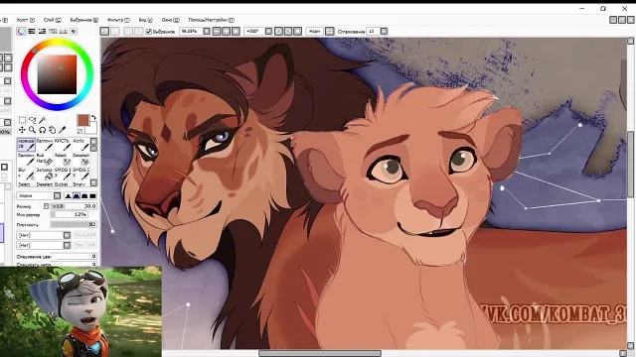
Task: Adjust the density slider showing 92
Action: pos(74,224)
